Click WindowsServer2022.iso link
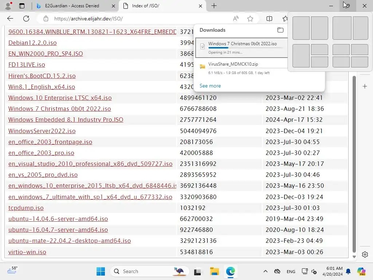373x280 pixels. tap(42, 131)
